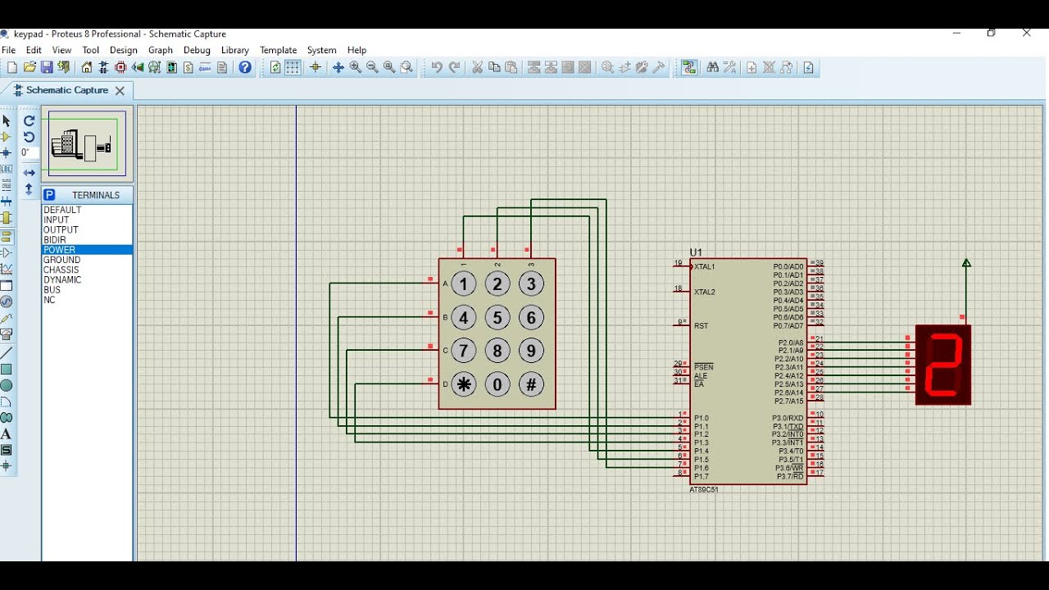The height and width of the screenshot is (590, 1049).
Task: Choose Component Mode tool
Action: (x=7, y=137)
